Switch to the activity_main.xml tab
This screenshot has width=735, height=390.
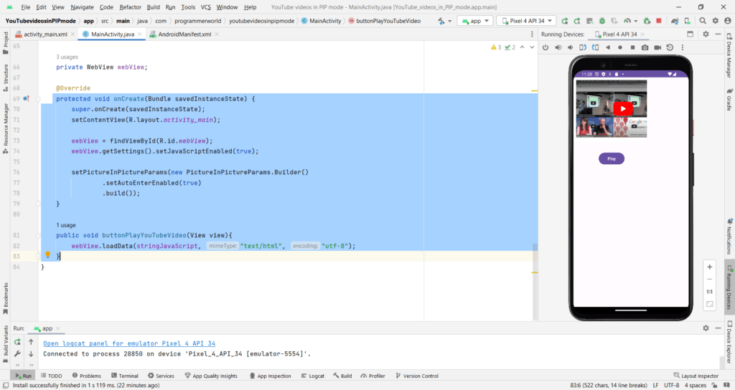pyautogui.click(x=45, y=34)
